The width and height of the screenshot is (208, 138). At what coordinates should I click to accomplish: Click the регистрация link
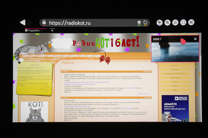click(x=126, y=108)
